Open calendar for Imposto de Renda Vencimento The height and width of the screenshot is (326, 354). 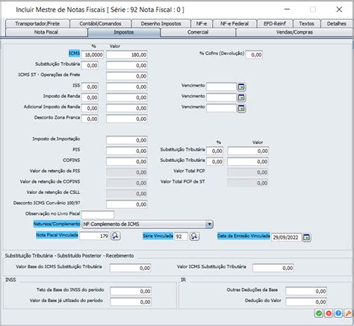pyautogui.click(x=241, y=98)
